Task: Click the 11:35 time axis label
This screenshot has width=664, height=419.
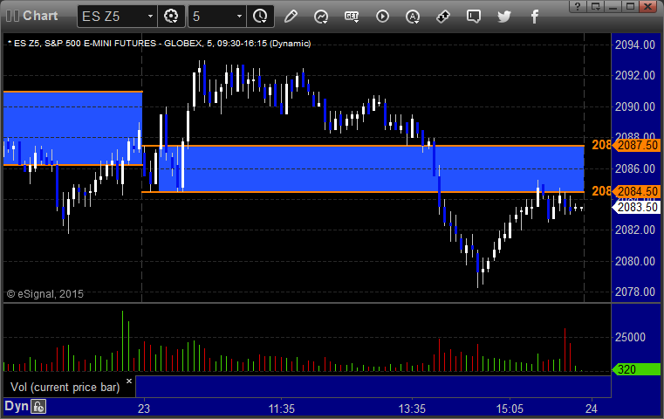Action: (282, 409)
